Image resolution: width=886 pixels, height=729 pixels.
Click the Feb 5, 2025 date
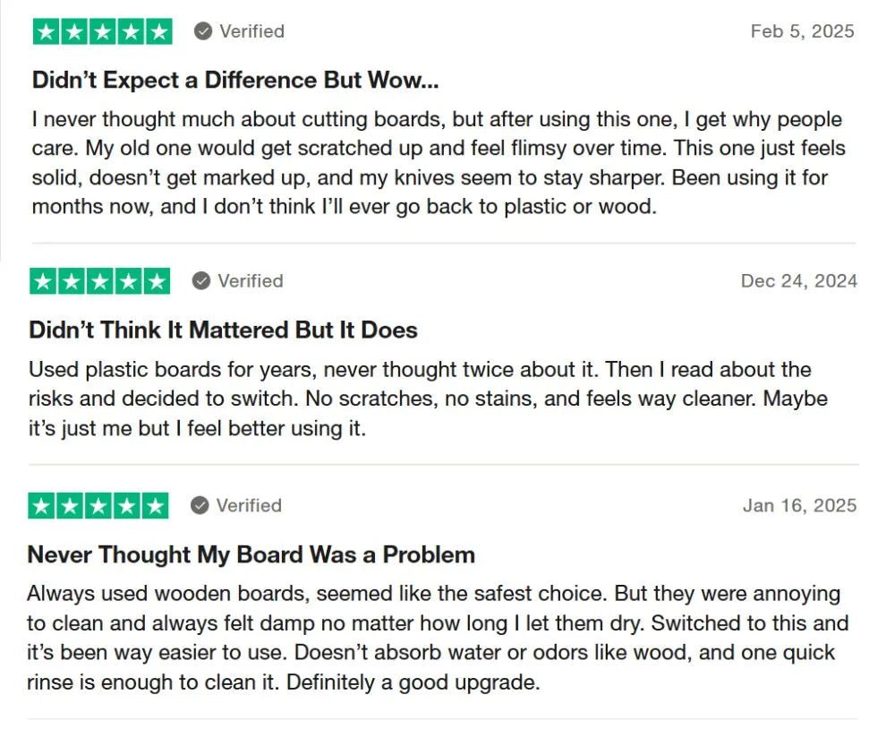(x=803, y=31)
